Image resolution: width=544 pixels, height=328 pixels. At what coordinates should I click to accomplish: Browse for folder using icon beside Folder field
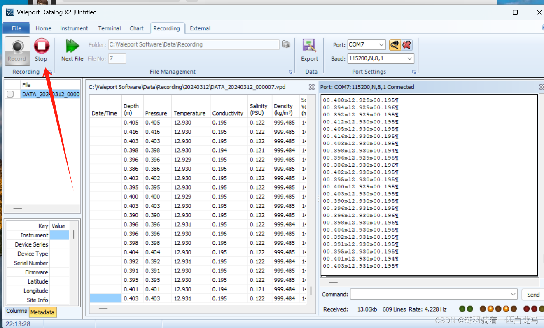click(x=286, y=44)
